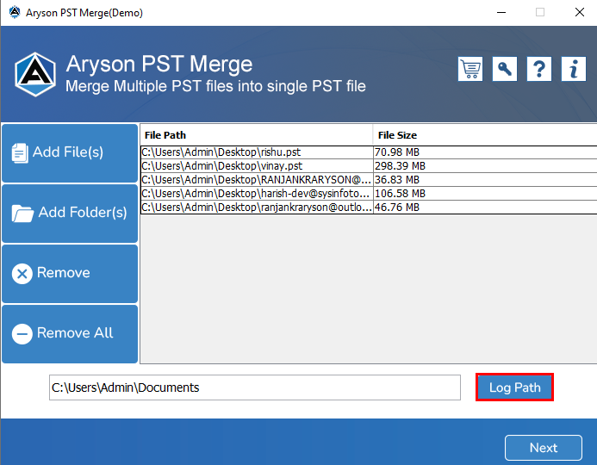
Task: Click the 106.58 MB size cell
Action: (485, 193)
